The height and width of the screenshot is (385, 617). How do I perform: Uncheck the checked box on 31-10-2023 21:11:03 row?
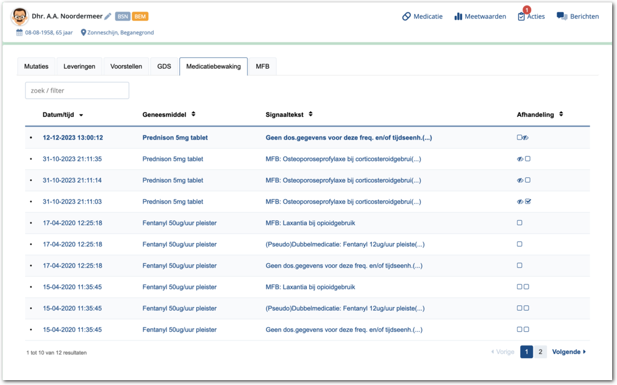coord(528,202)
